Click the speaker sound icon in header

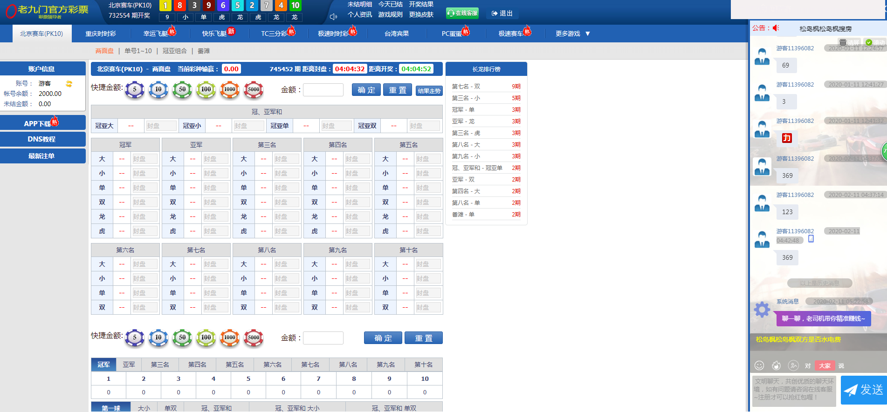(x=333, y=17)
